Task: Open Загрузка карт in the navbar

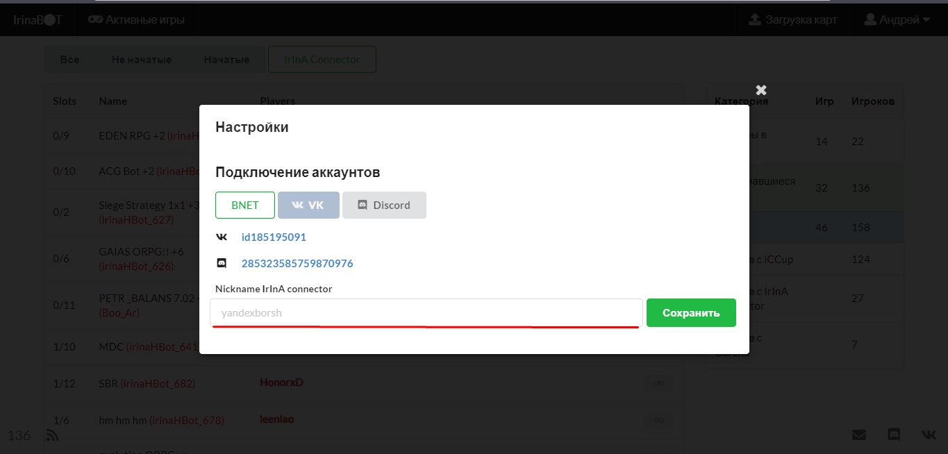Action: point(792,19)
